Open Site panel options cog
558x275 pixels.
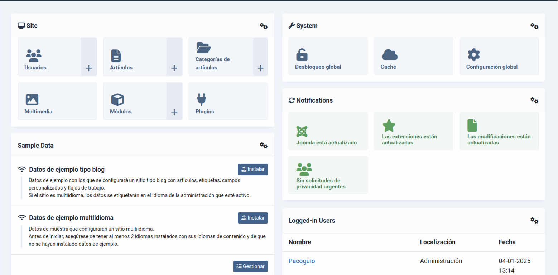pos(264,26)
